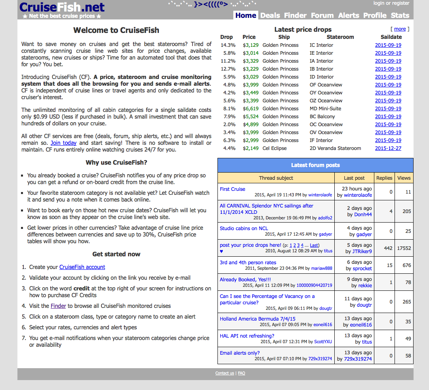This screenshot has width=429, height=390.
Task: Open the Studio cabins on NCL thread
Action: 244,228
